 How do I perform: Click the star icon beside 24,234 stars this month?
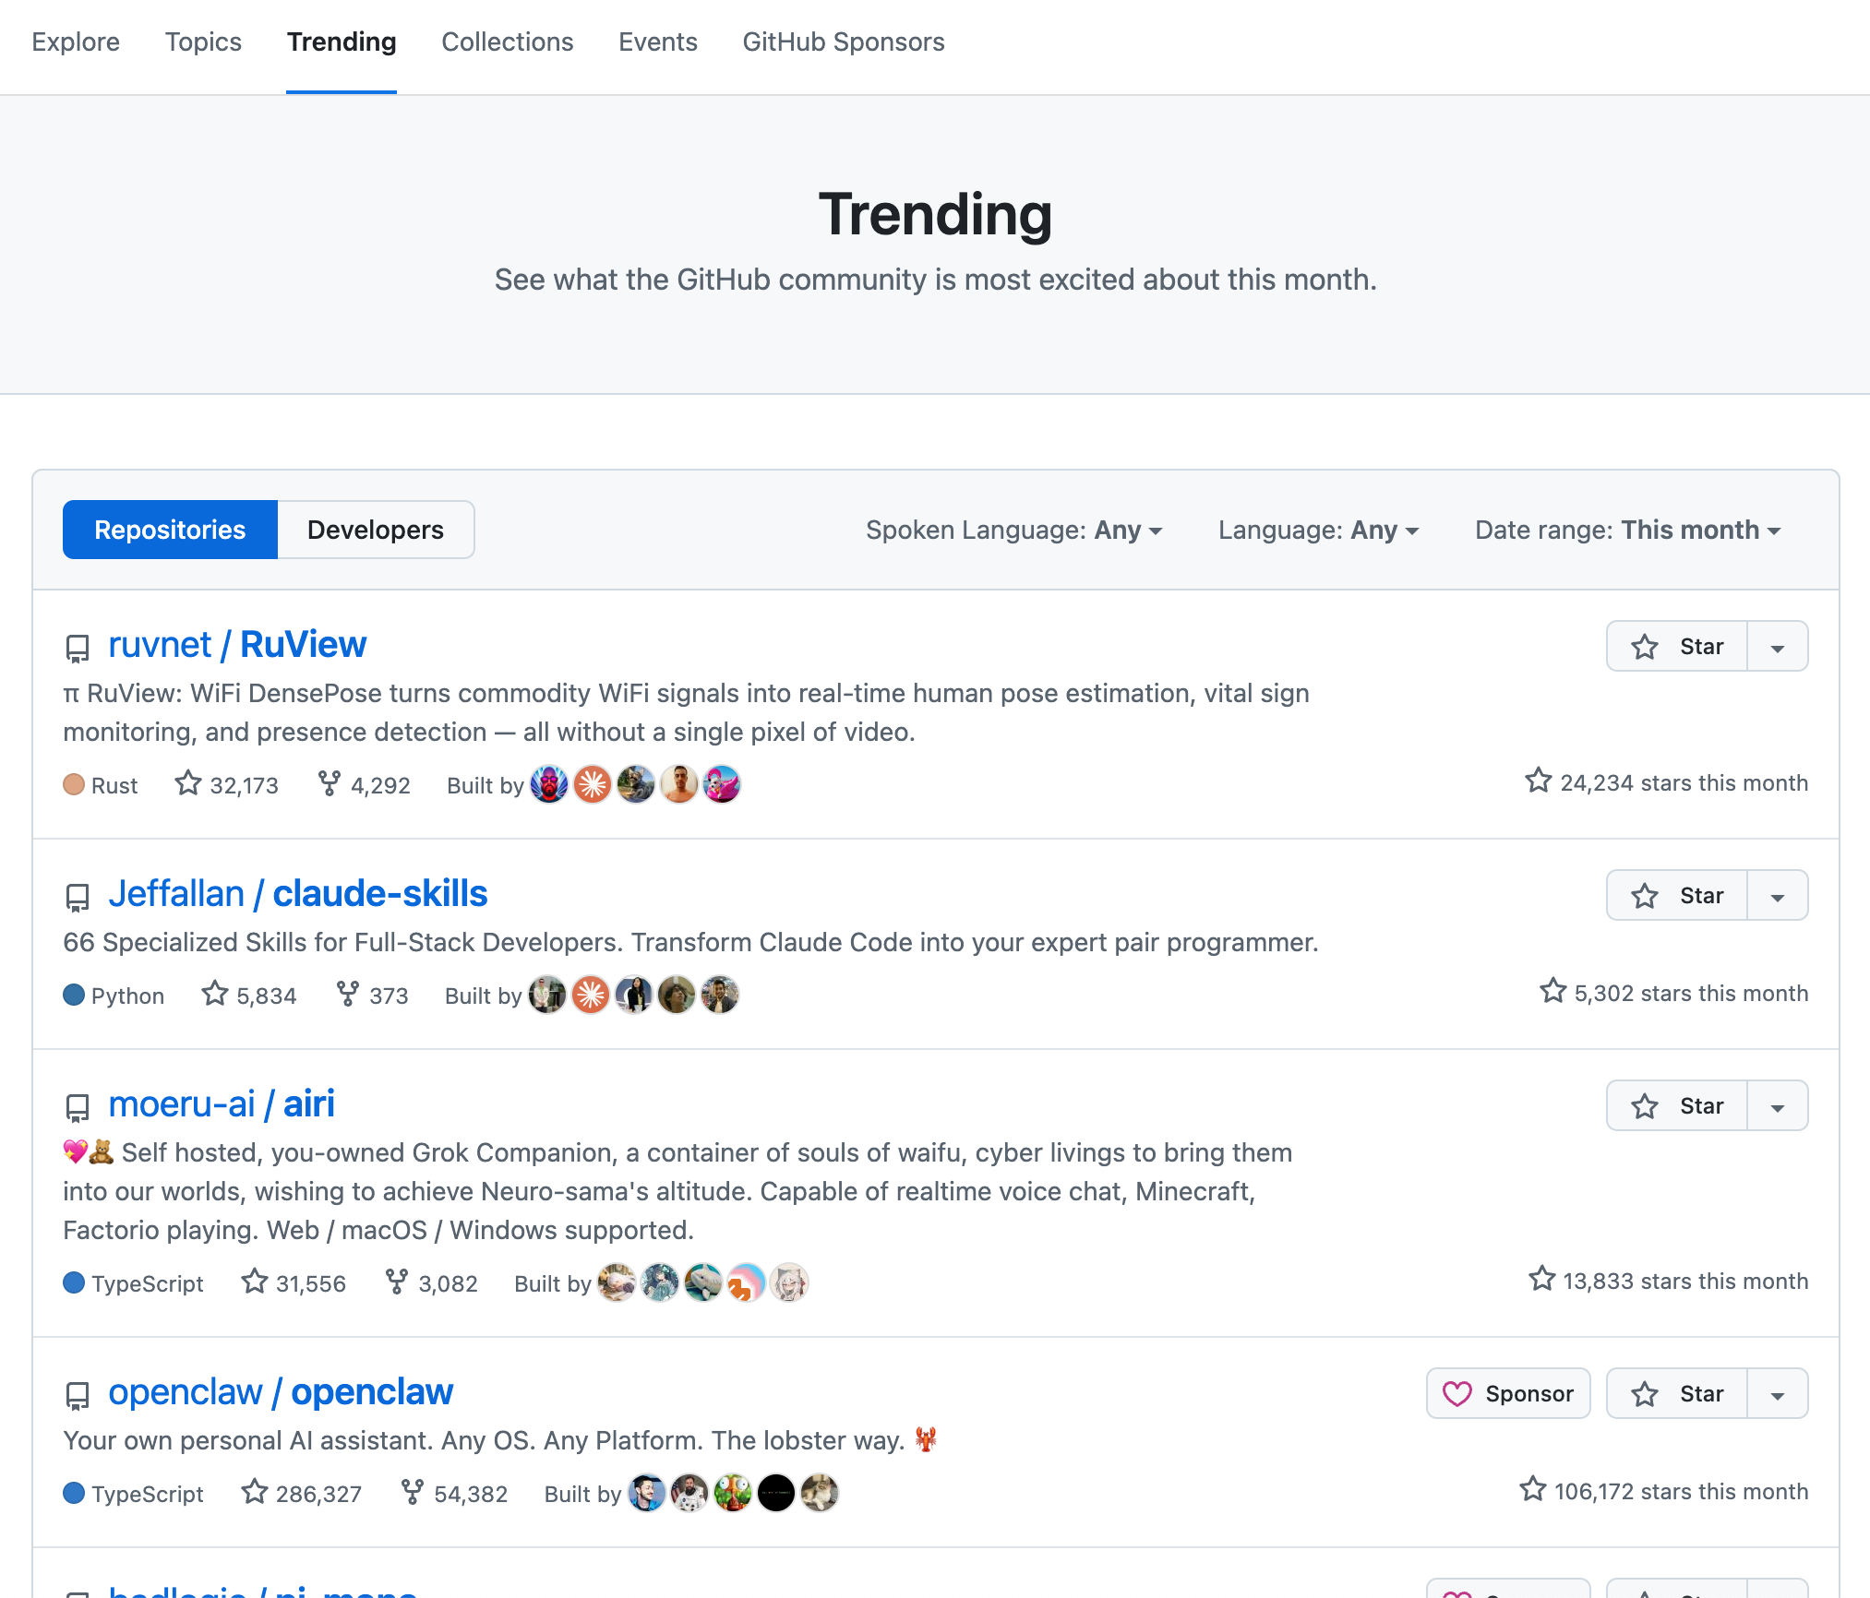click(x=1538, y=781)
